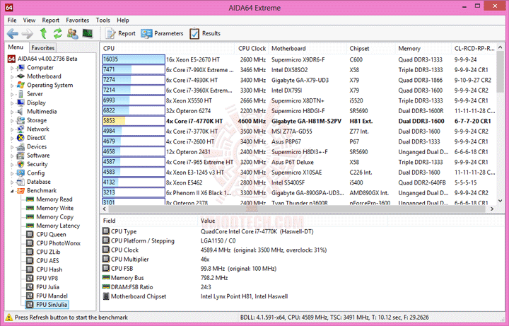The image size is (509, 326).
Task: Open the Results toolbar button
Action: (x=205, y=33)
